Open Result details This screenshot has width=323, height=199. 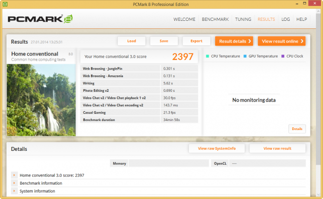(234, 41)
